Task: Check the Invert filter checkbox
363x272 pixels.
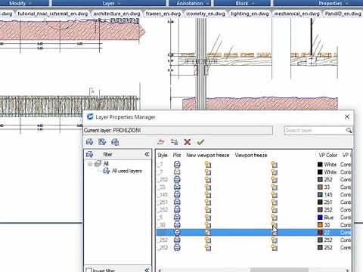Action: (x=88, y=270)
